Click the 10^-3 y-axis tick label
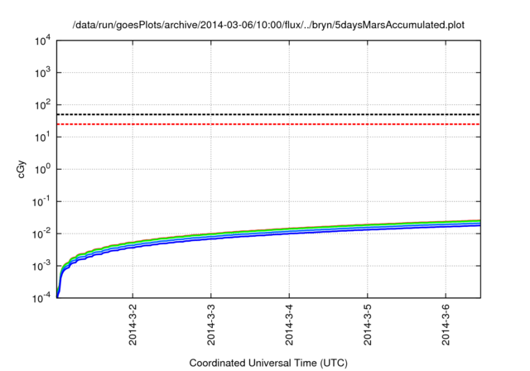This screenshot has width=530, height=371. point(41,267)
